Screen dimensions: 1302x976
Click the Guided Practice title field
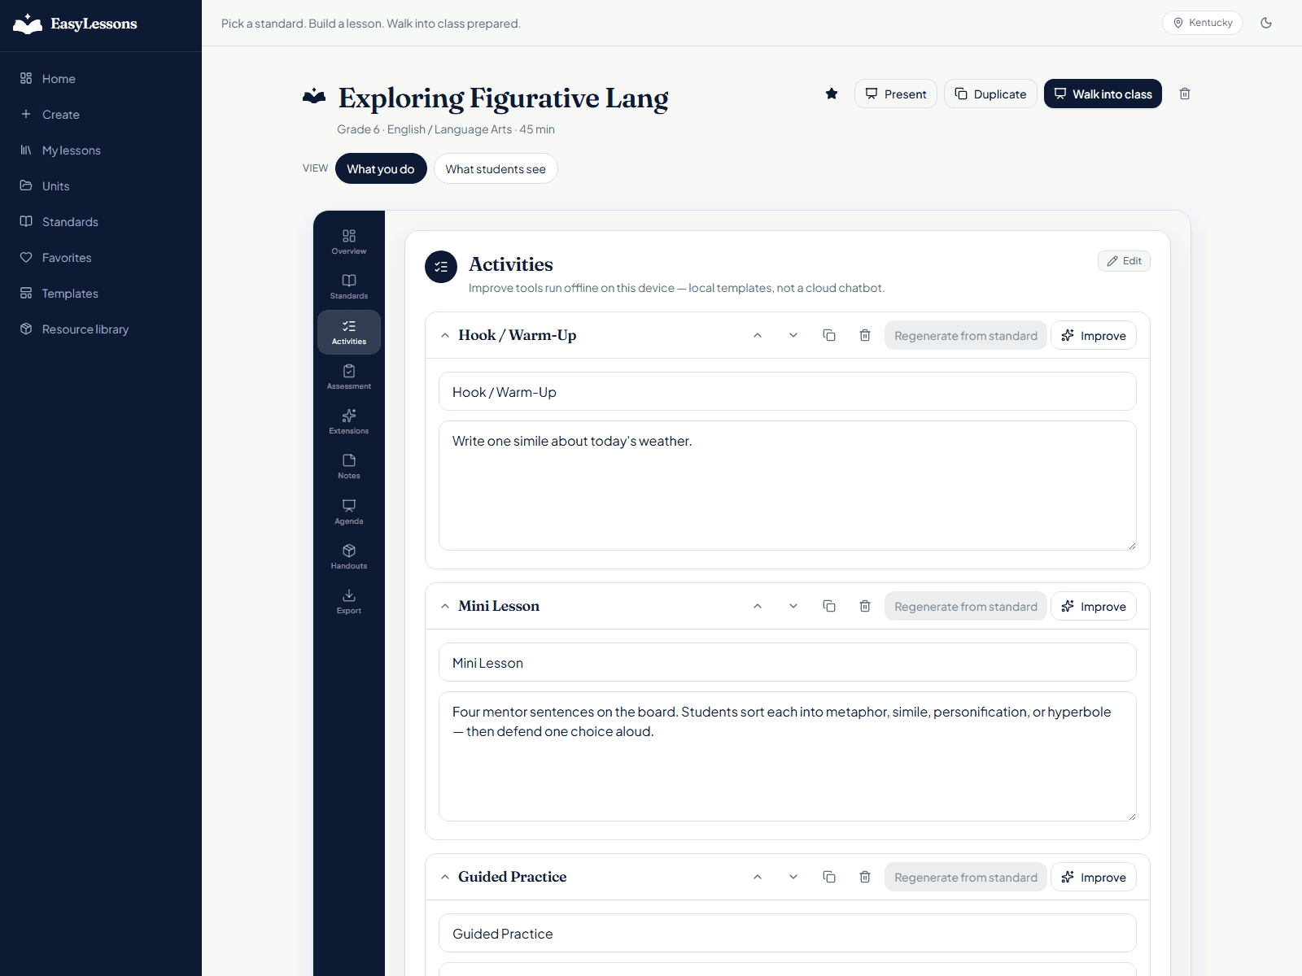tap(788, 933)
